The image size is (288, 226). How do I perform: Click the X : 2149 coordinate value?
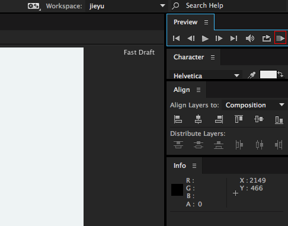(x=252, y=180)
